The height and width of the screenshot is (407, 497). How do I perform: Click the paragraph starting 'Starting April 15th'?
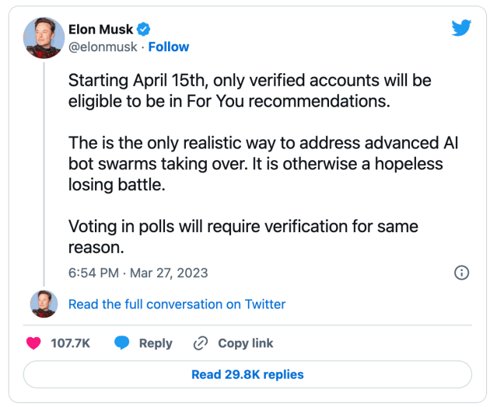(x=249, y=90)
